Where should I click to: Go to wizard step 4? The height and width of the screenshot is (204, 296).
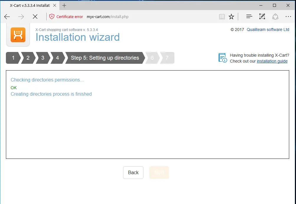pos(57,58)
